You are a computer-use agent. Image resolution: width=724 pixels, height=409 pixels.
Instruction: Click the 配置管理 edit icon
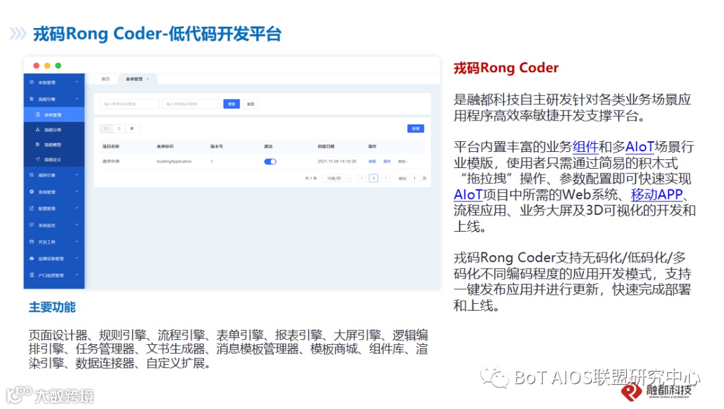[x=32, y=208]
